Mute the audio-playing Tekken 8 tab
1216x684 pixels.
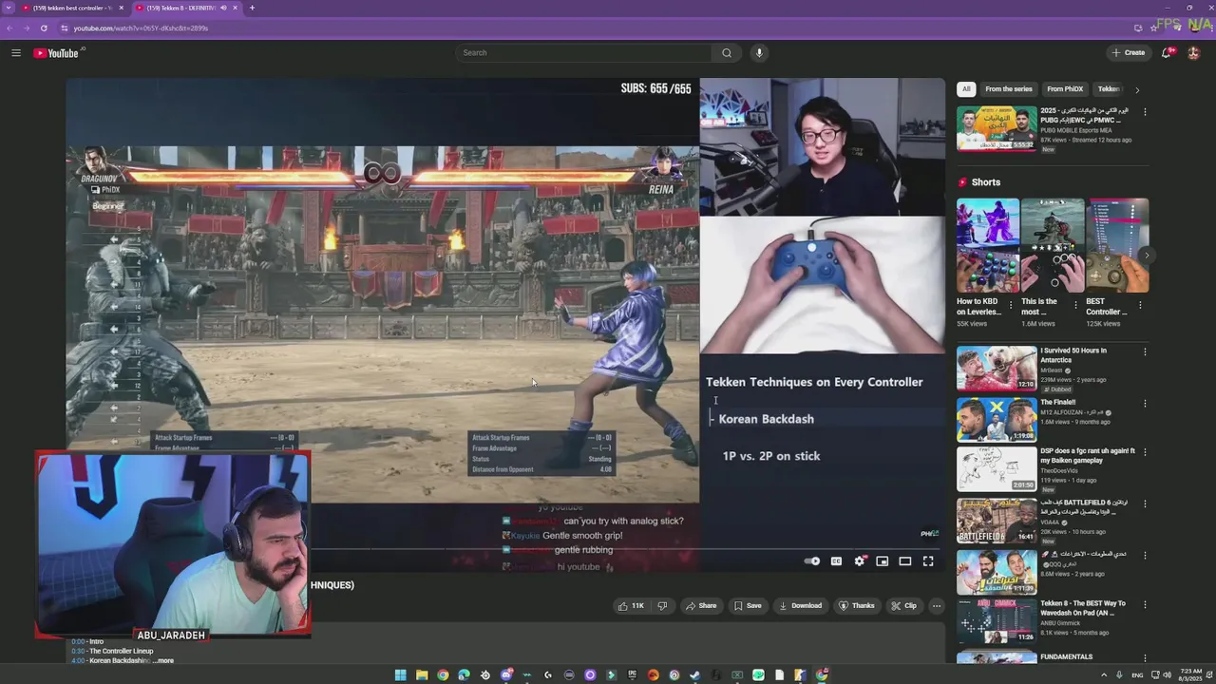pos(224,8)
